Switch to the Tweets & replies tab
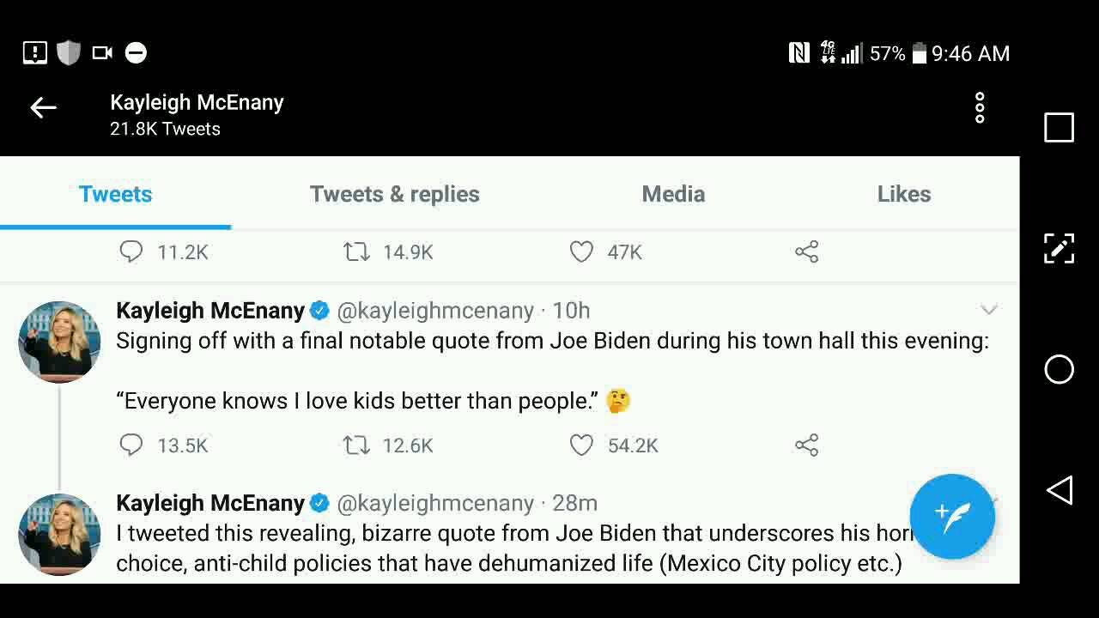 (394, 194)
